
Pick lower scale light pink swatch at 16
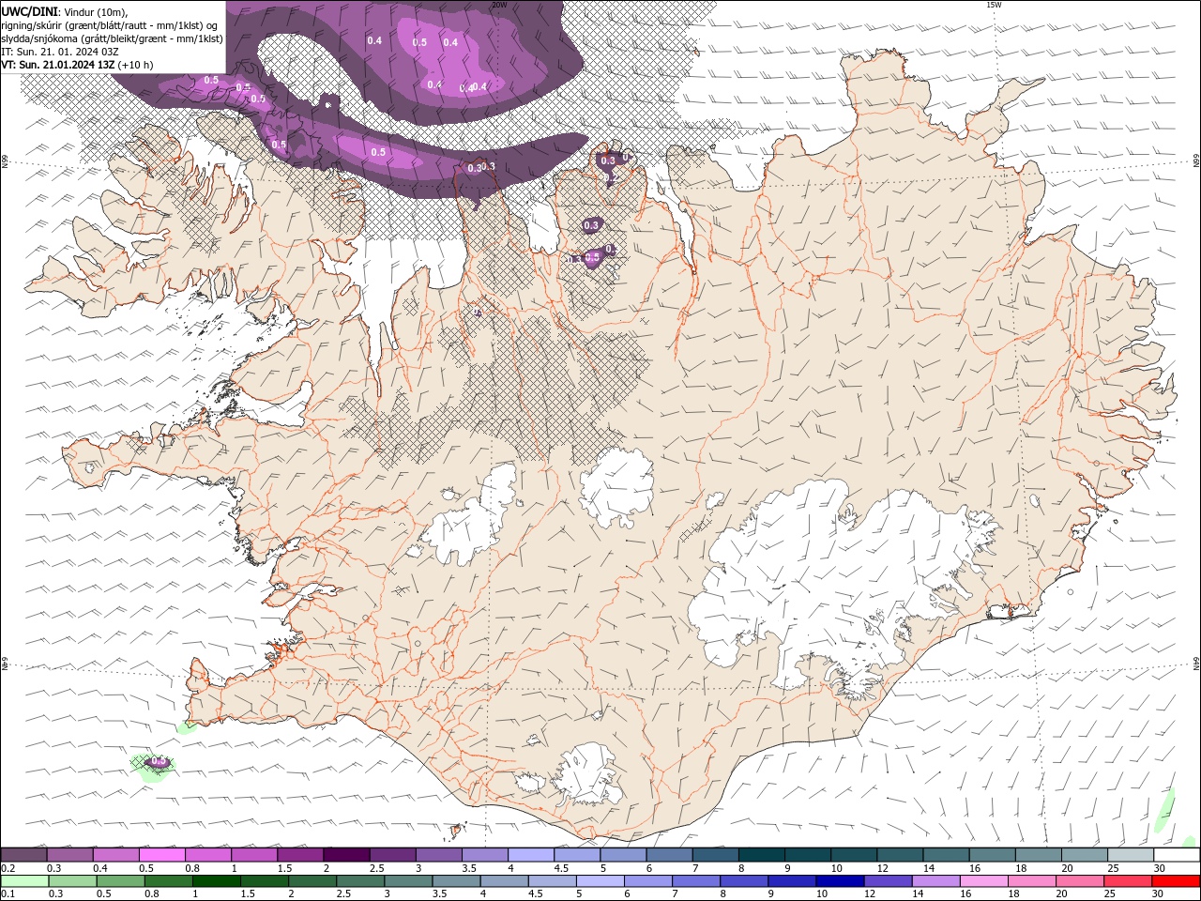point(983,881)
